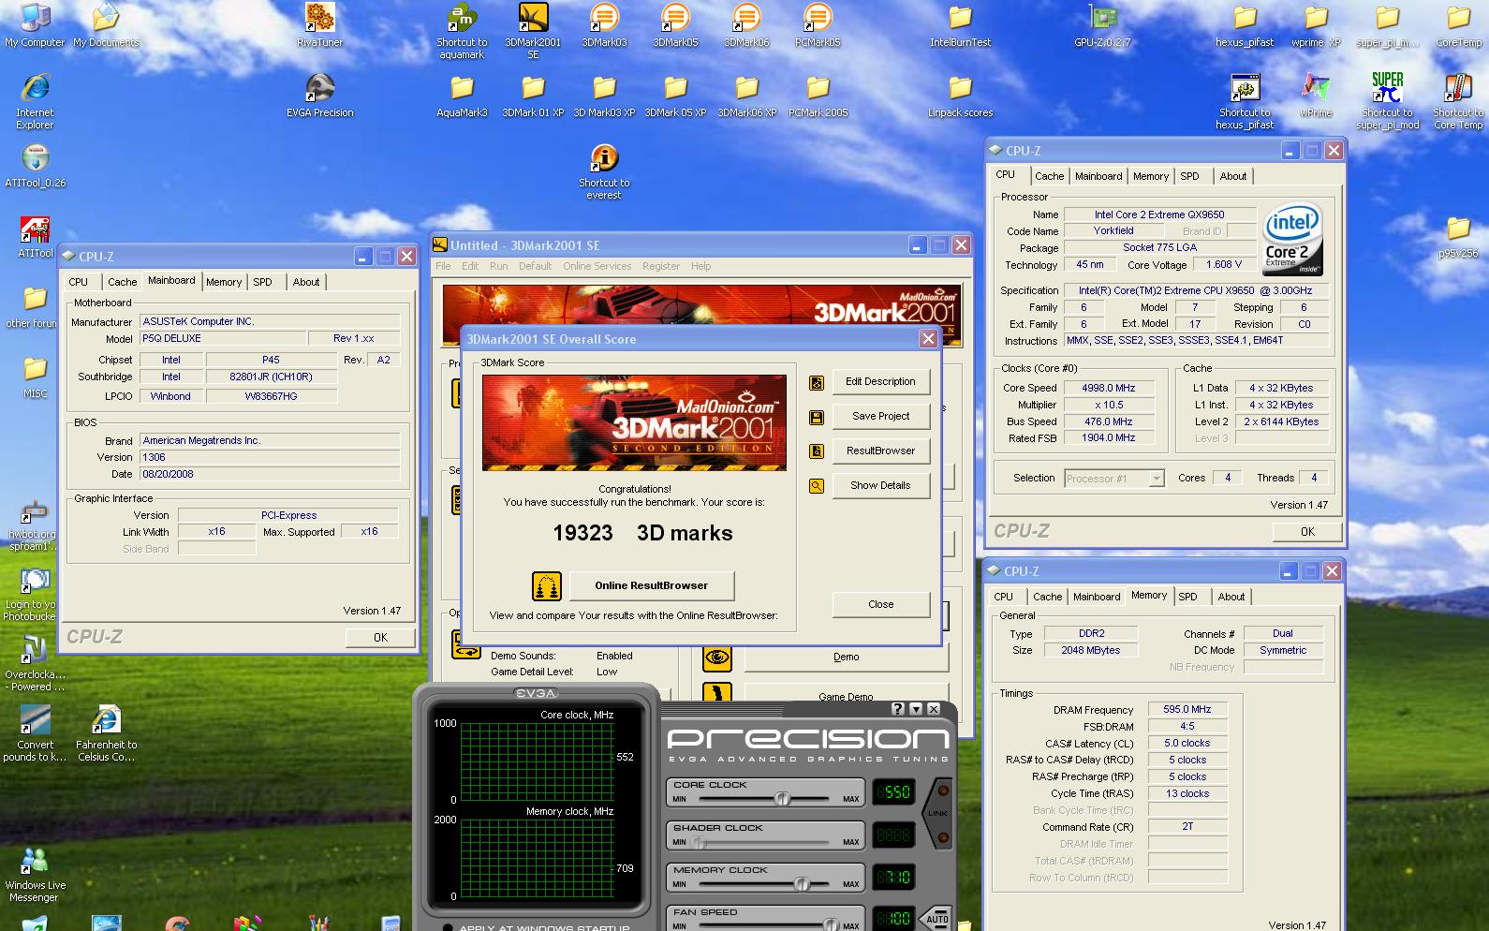Click the eye icon beside Demo button
The height and width of the screenshot is (931, 1489).
click(717, 658)
